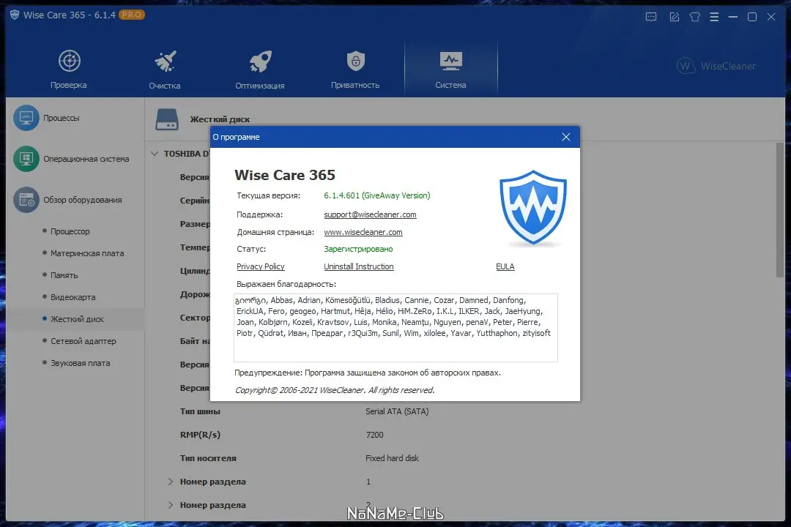Click the Fixed hard disk value
Screen dimensions: 791x527
click(x=392, y=458)
